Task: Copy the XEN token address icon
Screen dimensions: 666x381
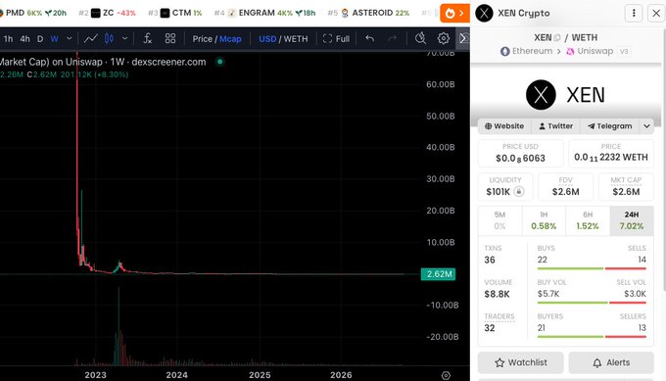Action: point(557,38)
